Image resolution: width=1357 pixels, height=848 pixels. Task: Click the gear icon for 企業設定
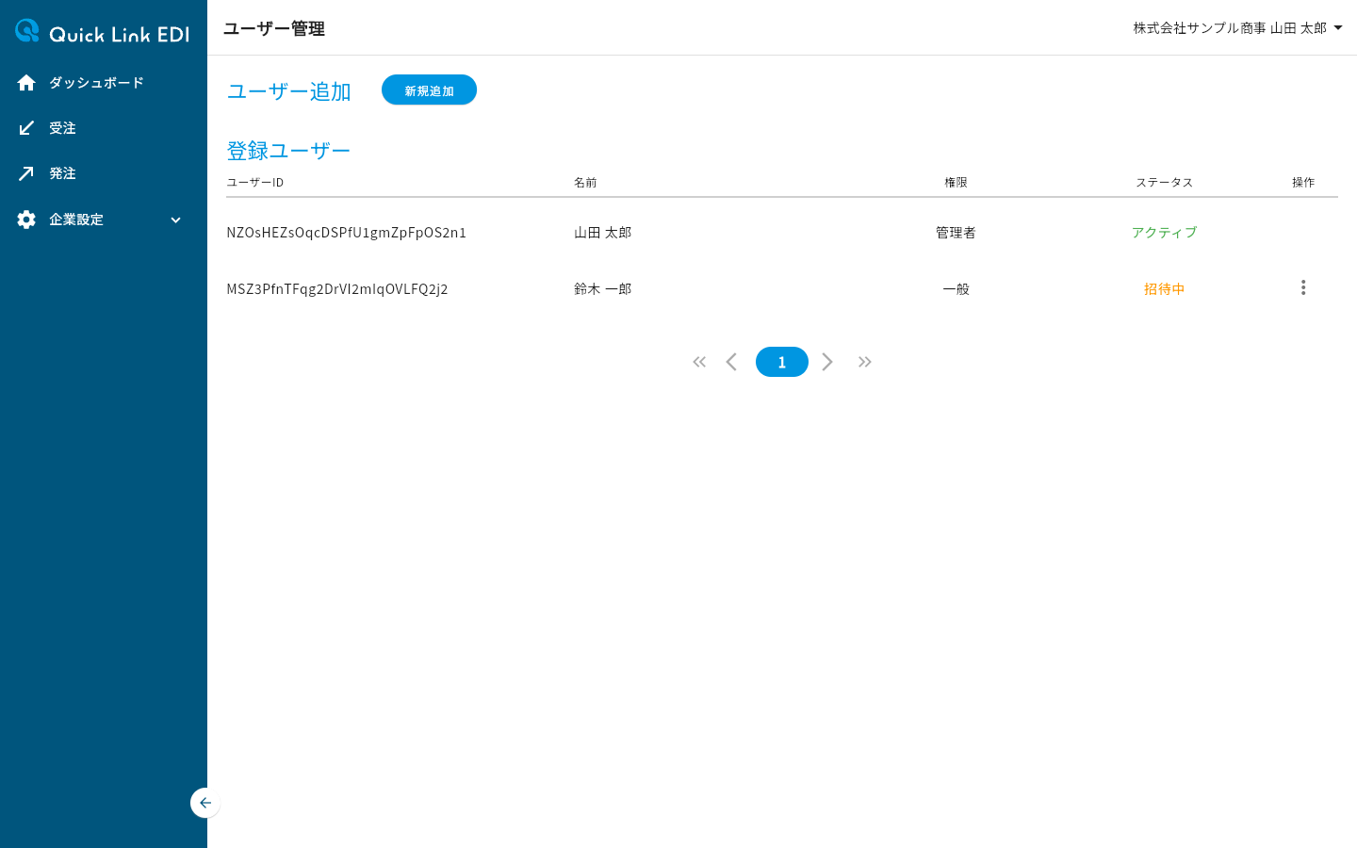click(26, 220)
